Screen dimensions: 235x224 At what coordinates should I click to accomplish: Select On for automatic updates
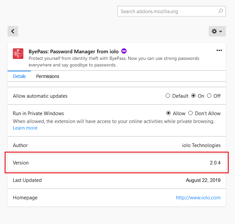tap(193, 96)
